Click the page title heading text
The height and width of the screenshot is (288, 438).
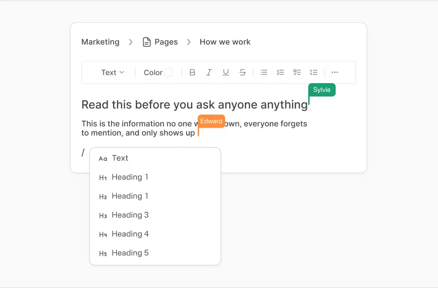click(194, 105)
